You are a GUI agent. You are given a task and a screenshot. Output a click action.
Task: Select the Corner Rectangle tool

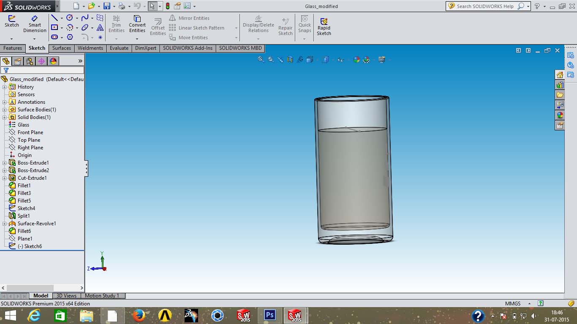54,27
